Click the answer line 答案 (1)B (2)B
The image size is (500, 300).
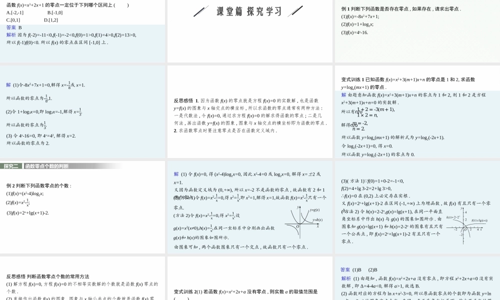tap(358, 269)
